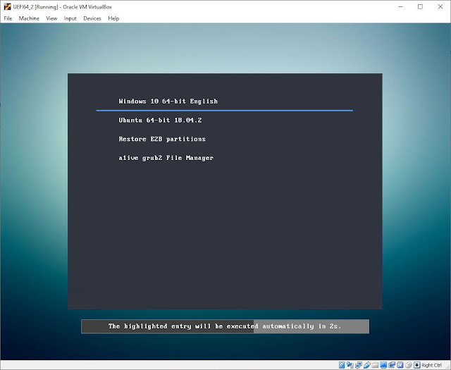Minimize the VirtualBox window
Screen dimensions: 451x370
tap(400, 6)
